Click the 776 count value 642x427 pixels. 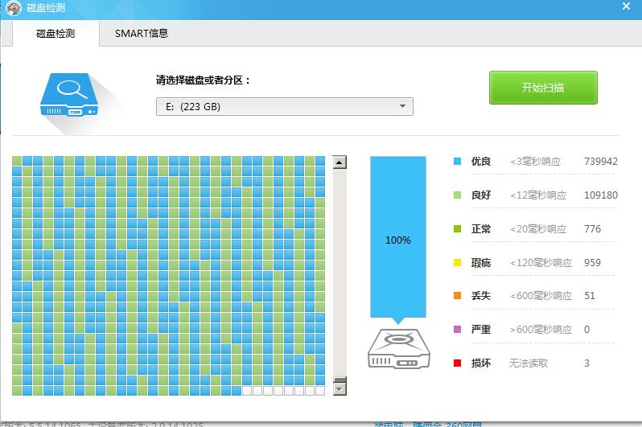tap(592, 229)
